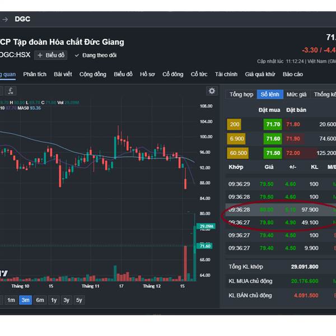Open the Cổ tức tab

[x=199, y=74]
